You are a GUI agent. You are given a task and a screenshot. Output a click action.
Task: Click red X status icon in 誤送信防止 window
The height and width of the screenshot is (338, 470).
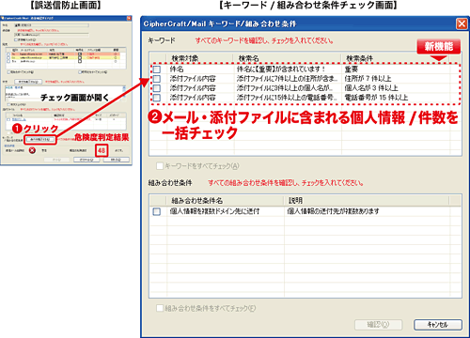click(x=32, y=150)
